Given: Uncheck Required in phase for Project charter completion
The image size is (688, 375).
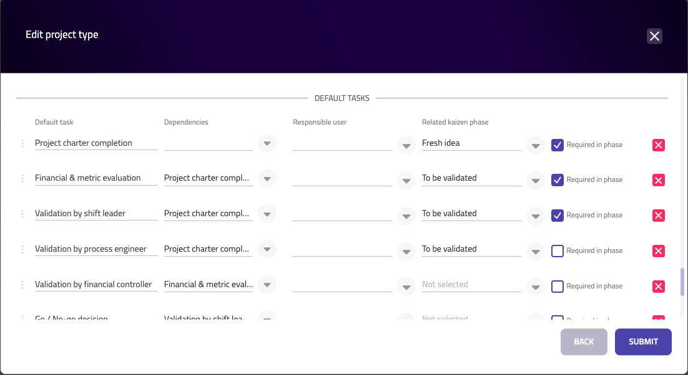Looking at the screenshot, I should click(558, 145).
